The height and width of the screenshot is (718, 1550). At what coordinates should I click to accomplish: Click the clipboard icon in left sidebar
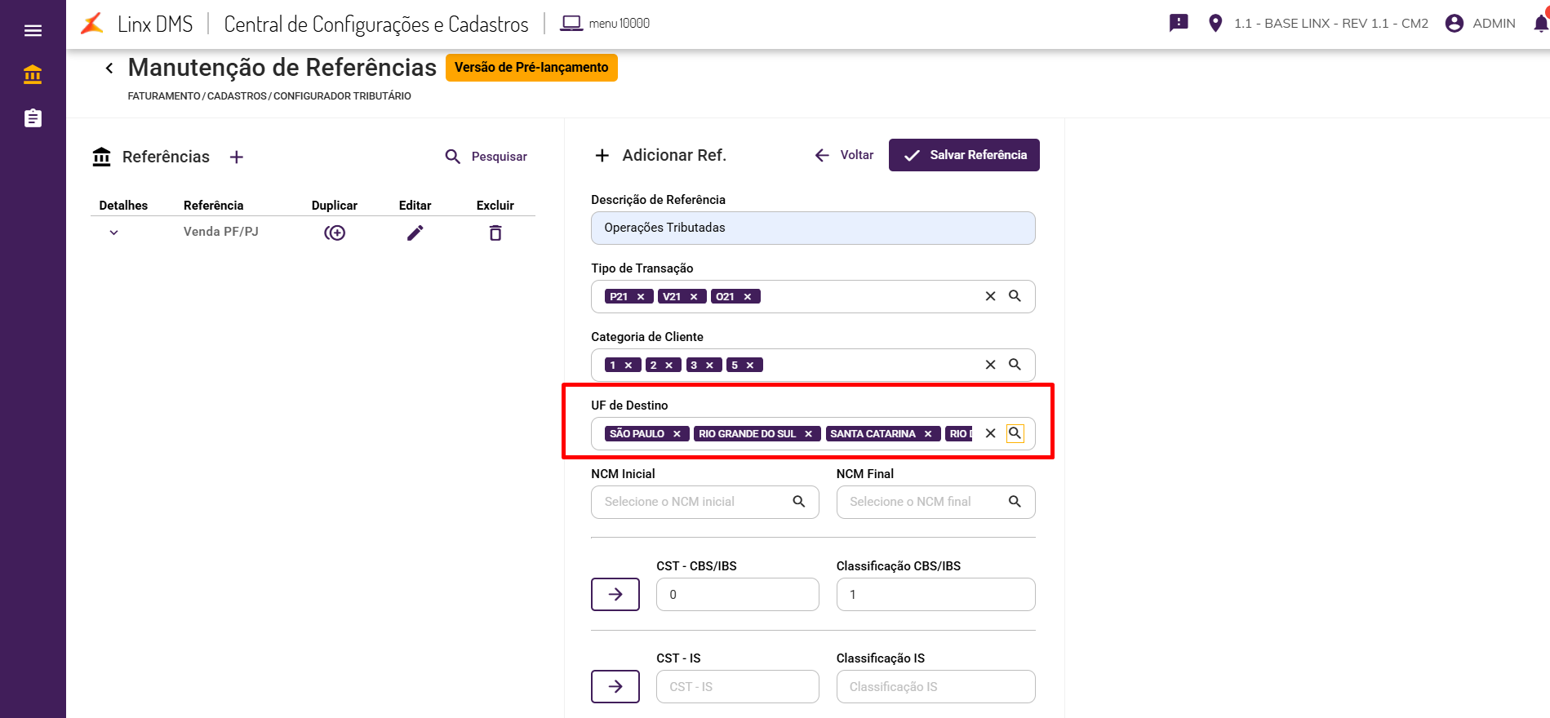click(x=33, y=118)
